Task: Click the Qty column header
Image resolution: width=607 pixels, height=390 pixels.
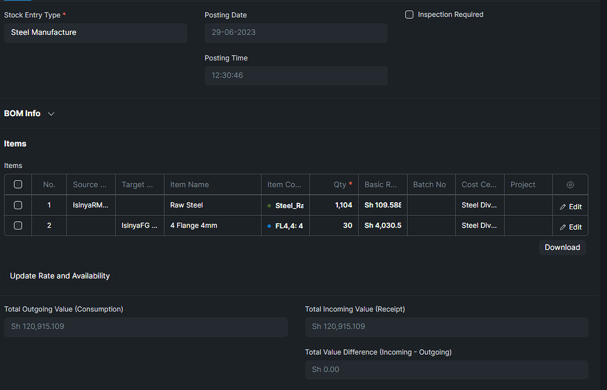Action: [x=340, y=184]
